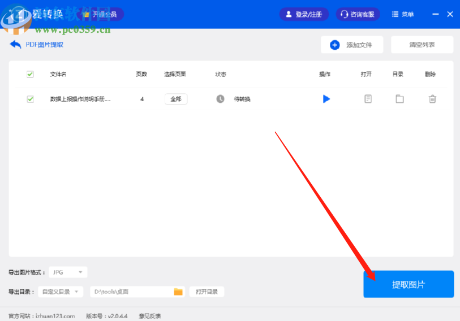Image resolution: width=460 pixels, height=321 pixels.
Task: Click 开通会员 membership button
Action: tap(101, 14)
